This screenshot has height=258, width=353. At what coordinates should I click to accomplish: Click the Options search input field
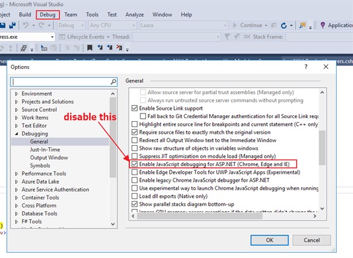[x=64, y=82]
